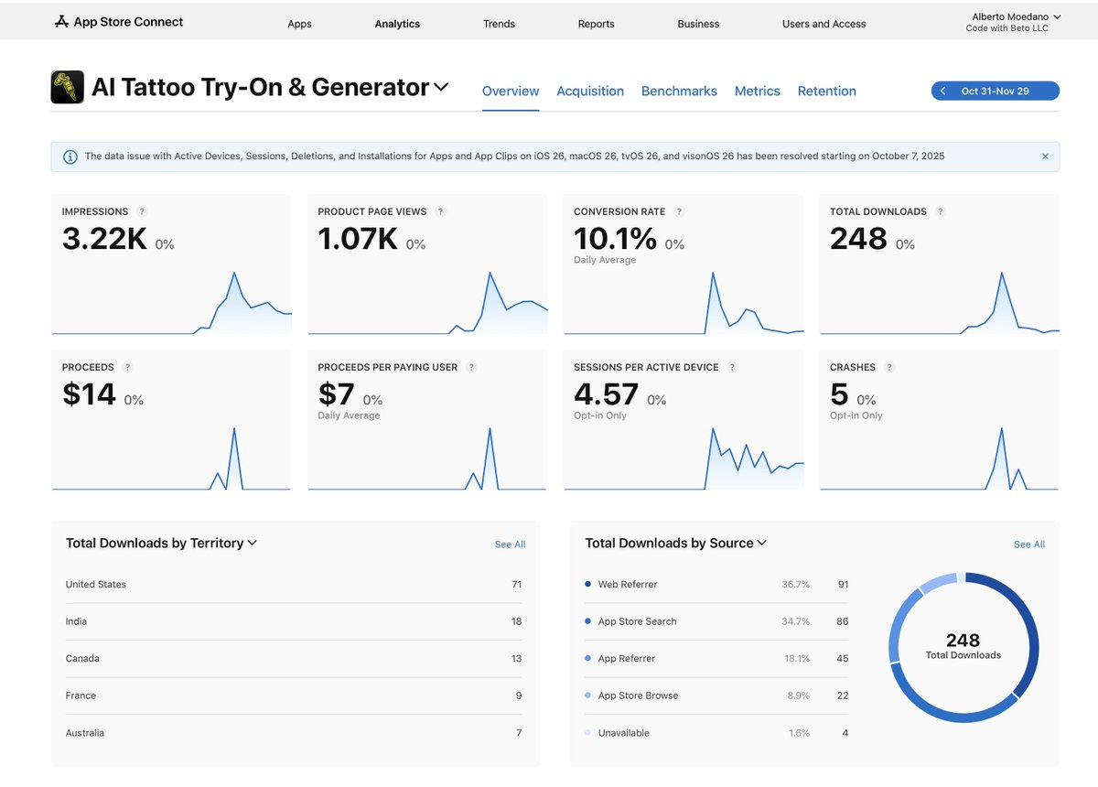
Task: Click See All for source downloads
Action: 1029,544
